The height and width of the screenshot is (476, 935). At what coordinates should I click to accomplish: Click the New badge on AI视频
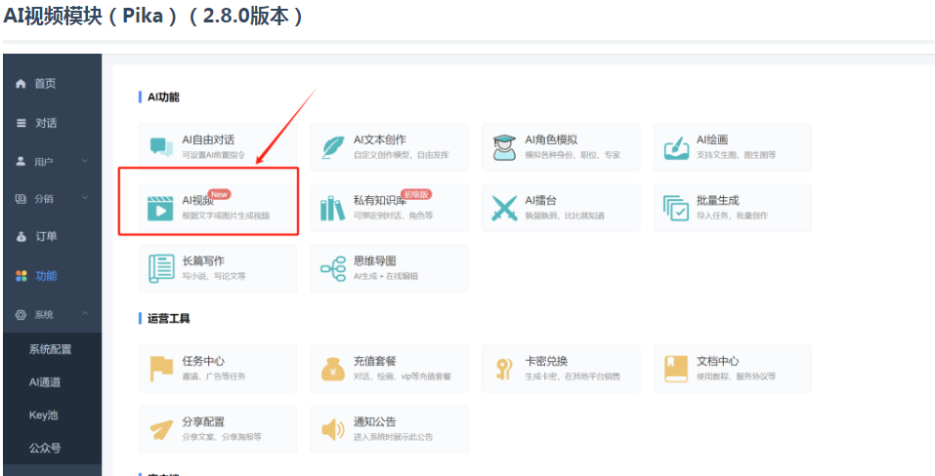pos(220,194)
